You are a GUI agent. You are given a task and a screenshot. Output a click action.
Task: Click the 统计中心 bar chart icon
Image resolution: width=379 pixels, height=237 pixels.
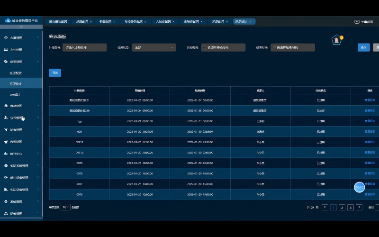(x=6, y=154)
